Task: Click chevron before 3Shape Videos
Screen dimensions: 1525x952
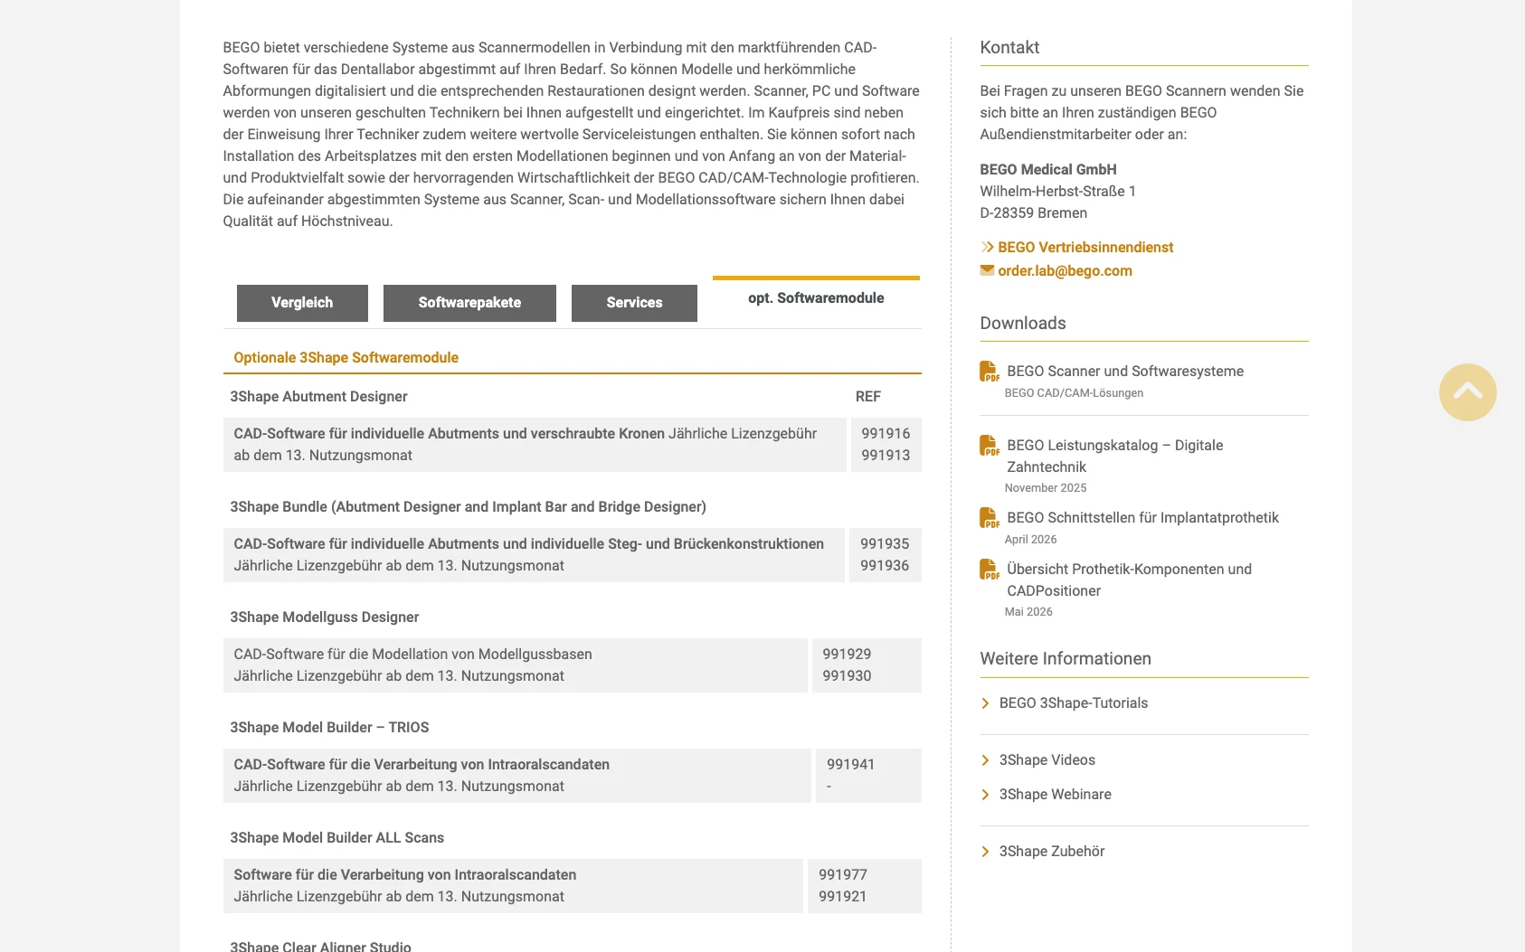Action: [986, 760]
